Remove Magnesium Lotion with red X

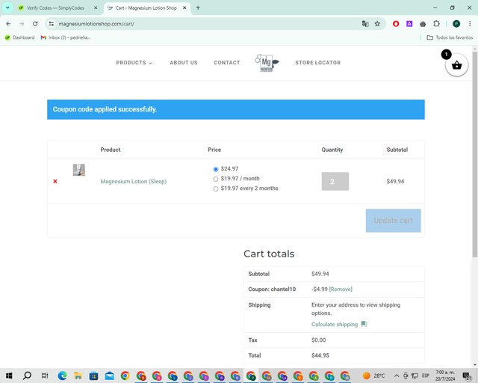[55, 182]
